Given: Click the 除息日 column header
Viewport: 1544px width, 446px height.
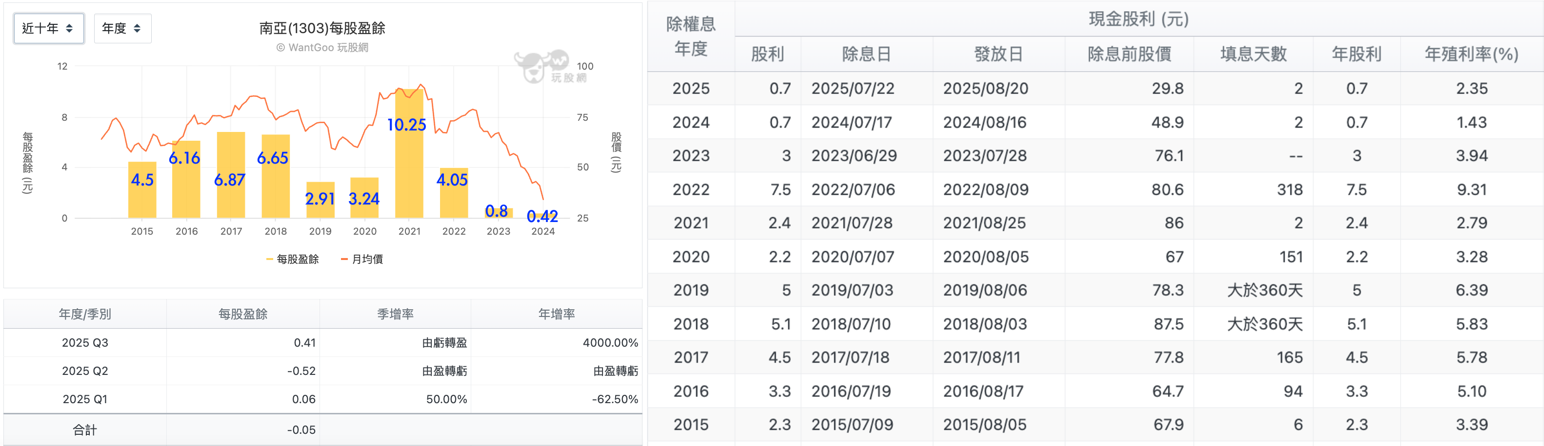Looking at the screenshot, I should [866, 55].
